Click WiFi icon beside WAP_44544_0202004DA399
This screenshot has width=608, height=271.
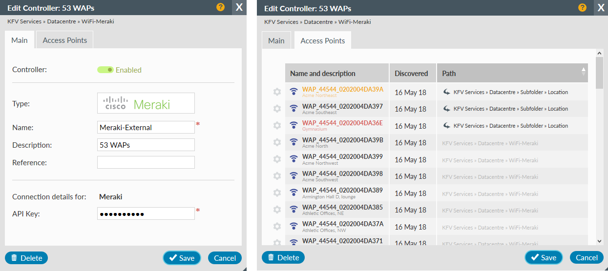(294, 159)
